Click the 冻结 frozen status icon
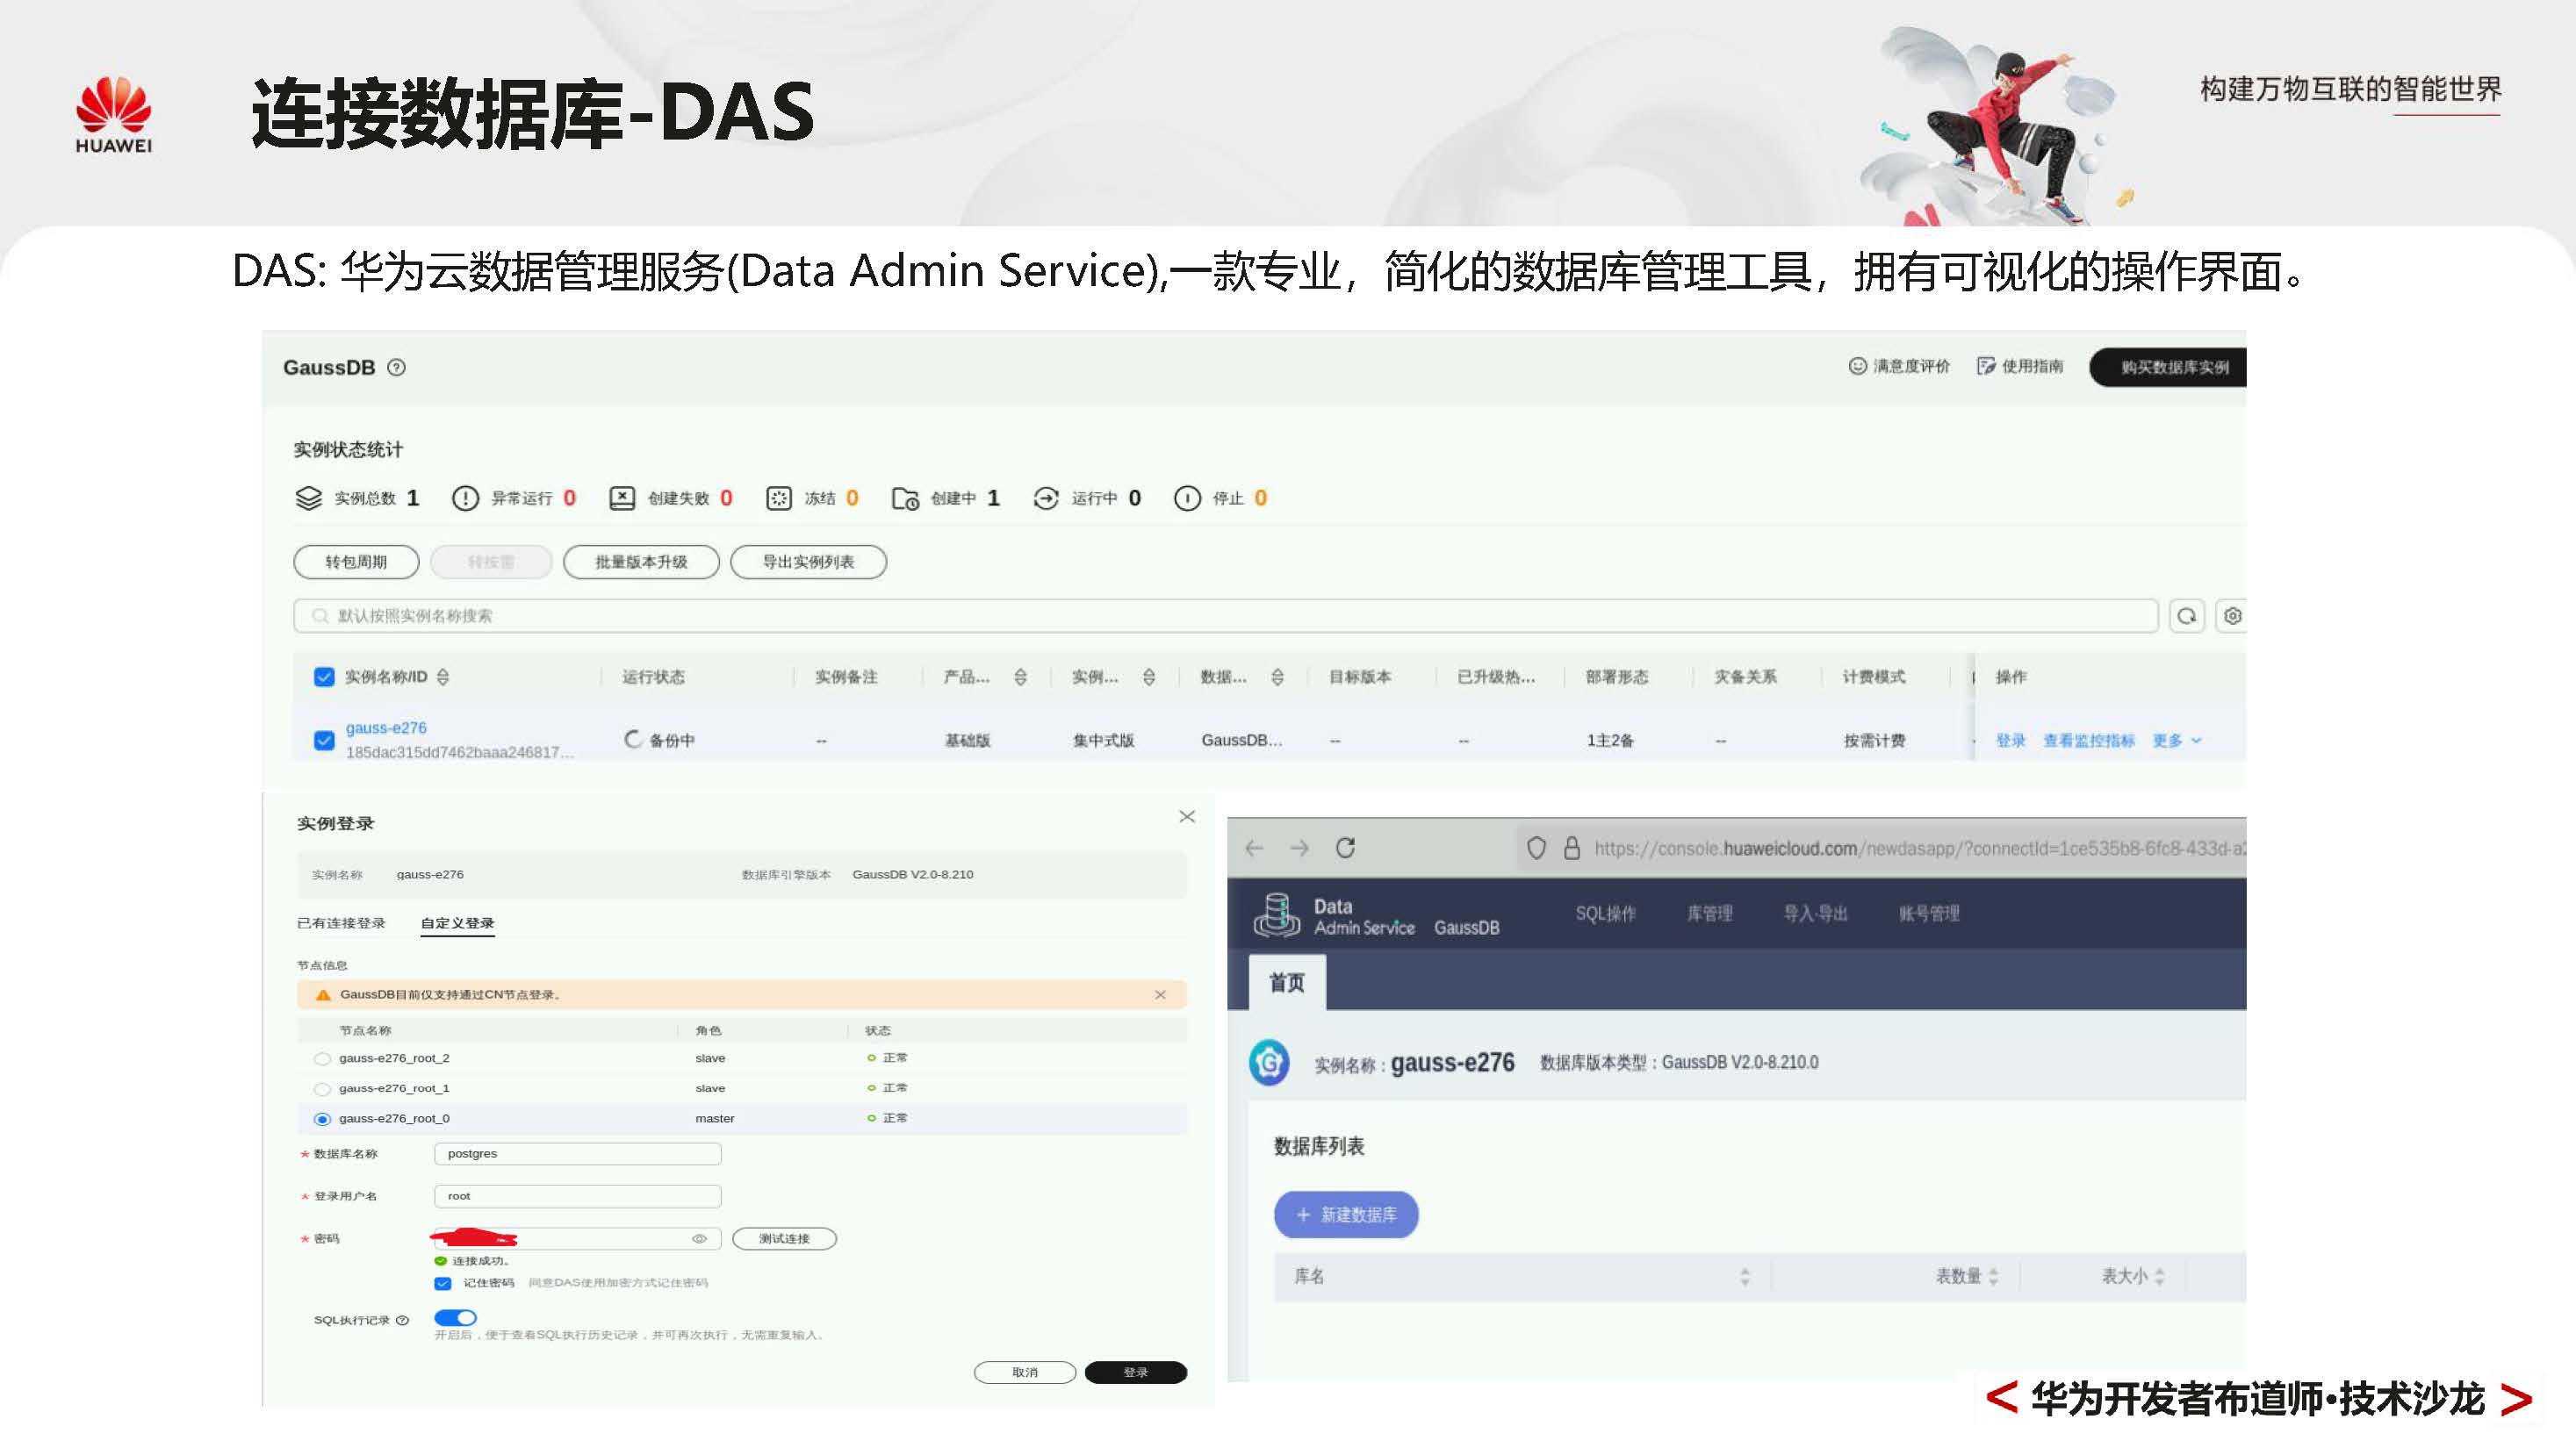Screen dimensions: 2576x1455 (779, 498)
